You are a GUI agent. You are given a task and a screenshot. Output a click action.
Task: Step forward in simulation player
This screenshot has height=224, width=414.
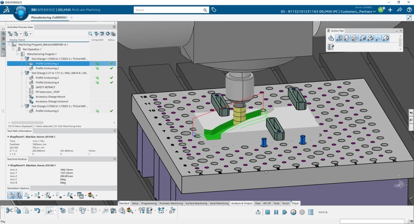coord(285,212)
